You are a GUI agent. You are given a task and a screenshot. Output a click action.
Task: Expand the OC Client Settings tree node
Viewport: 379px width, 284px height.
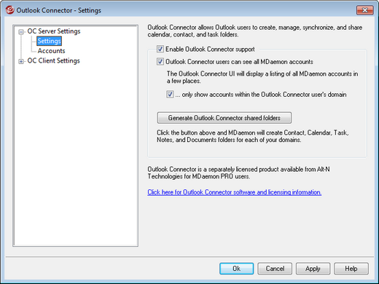pyautogui.click(x=21, y=61)
